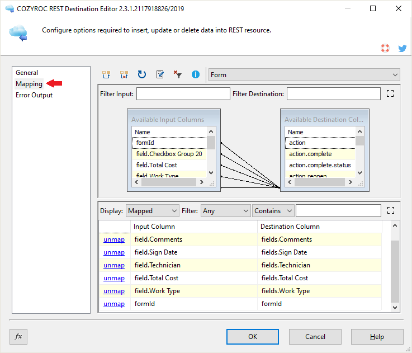412x353 pixels.
Task: Click the blue info circle icon
Action: (196, 75)
